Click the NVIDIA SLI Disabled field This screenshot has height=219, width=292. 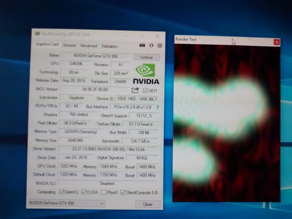coord(107,184)
